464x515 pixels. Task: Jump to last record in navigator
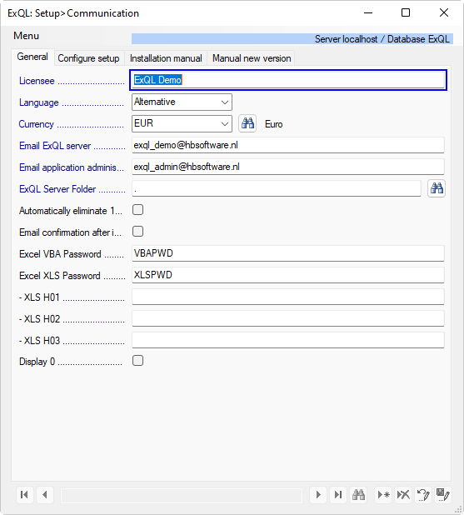click(x=338, y=494)
